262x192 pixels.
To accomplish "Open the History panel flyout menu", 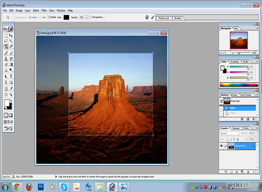I will [257, 95].
